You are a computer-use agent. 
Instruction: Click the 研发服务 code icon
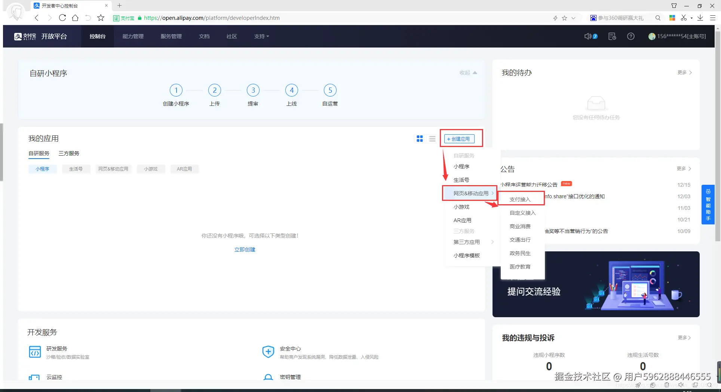(x=35, y=352)
